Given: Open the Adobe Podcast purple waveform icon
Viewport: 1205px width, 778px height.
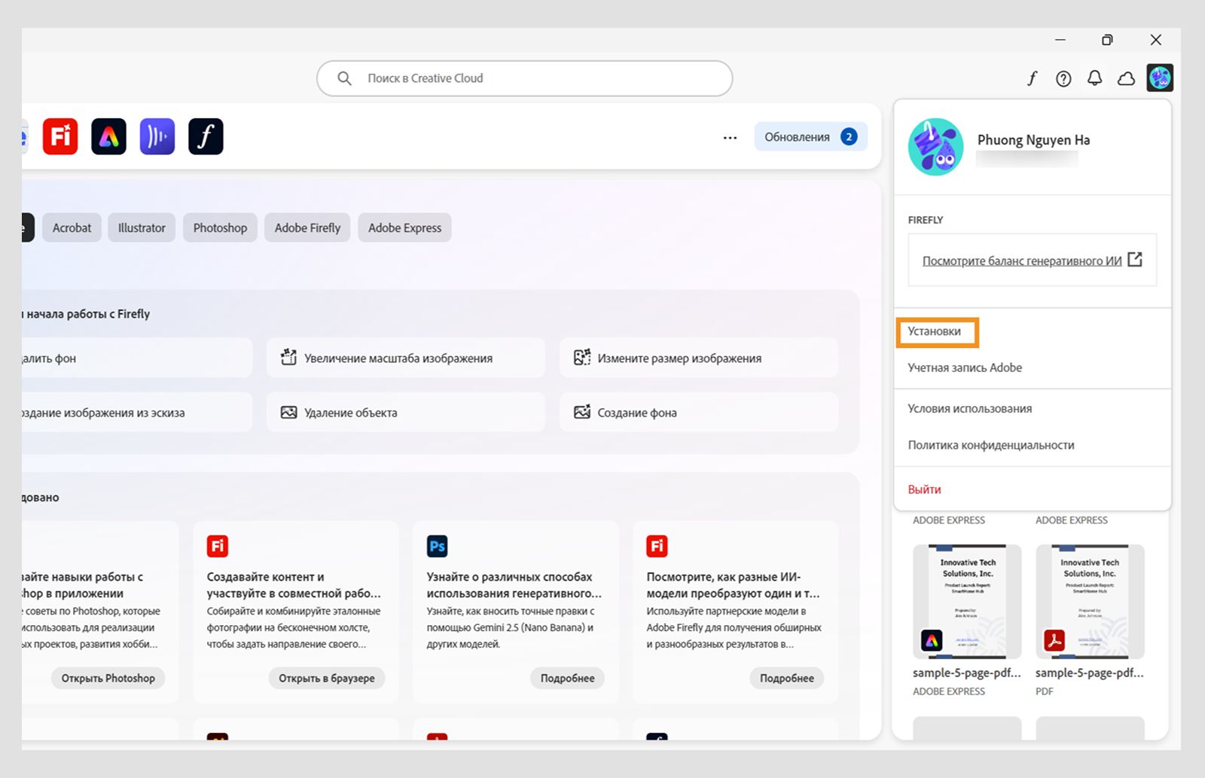Looking at the screenshot, I should (x=157, y=136).
